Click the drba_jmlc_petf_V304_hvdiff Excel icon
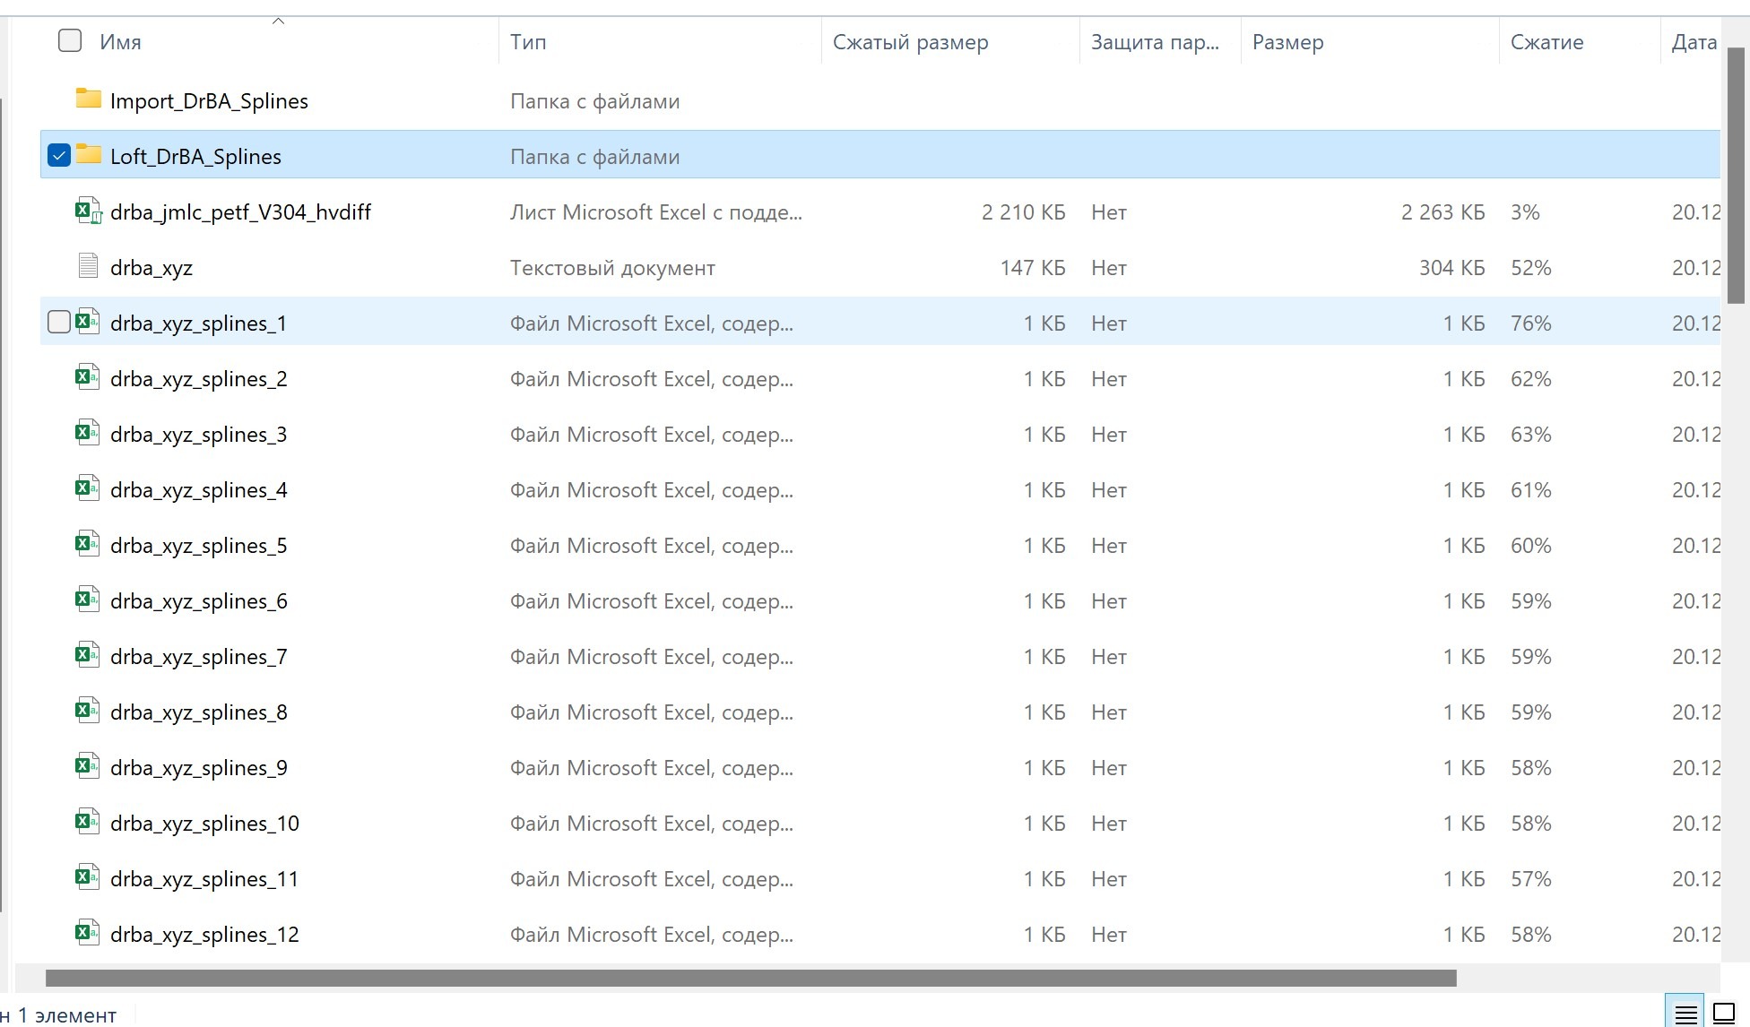Screen dimensions: 1750x1027 point(88,211)
